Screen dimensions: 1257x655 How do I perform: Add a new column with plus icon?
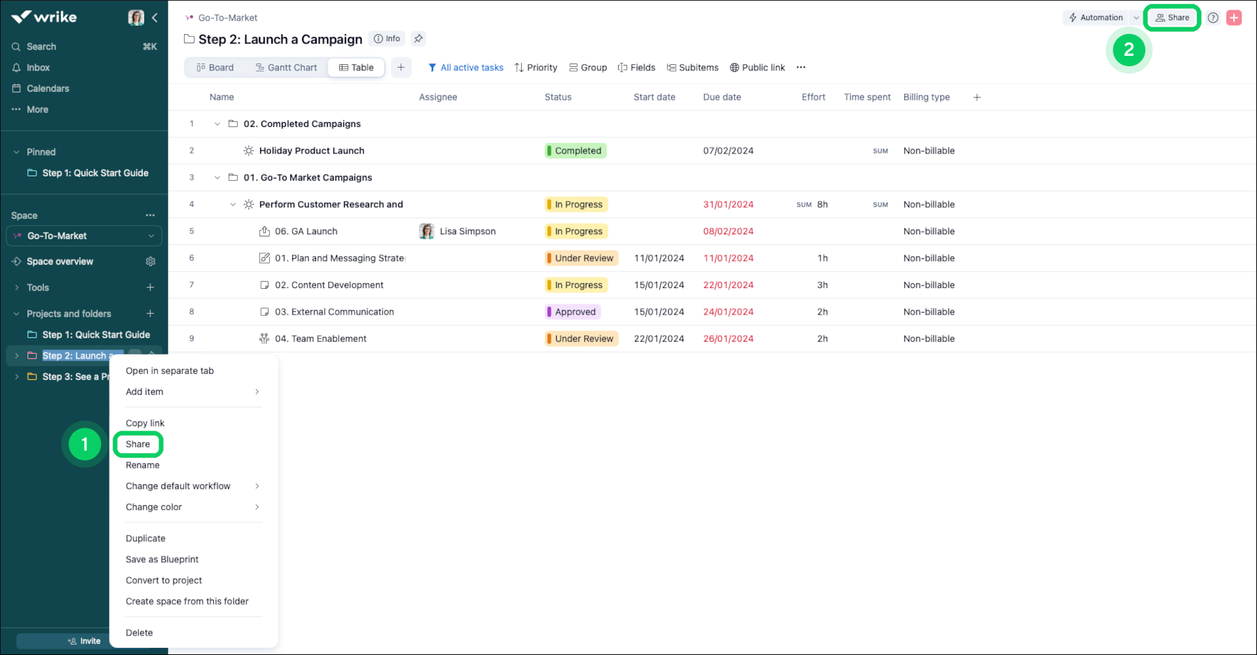(977, 98)
